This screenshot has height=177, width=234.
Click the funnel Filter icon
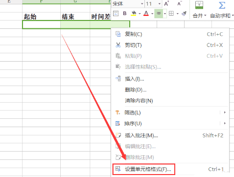tap(117, 112)
